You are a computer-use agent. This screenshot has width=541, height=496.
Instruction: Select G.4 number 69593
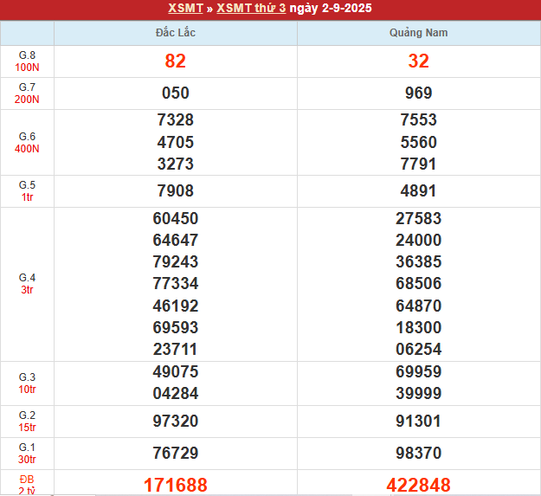(x=175, y=327)
